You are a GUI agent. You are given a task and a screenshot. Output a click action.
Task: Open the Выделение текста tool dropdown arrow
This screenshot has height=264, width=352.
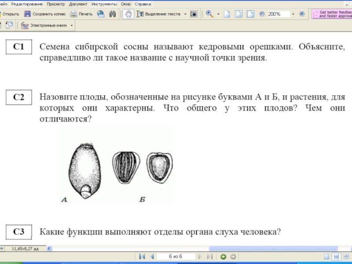[185, 14]
